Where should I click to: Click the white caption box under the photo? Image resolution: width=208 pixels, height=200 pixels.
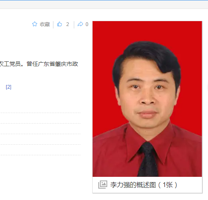click(147, 185)
